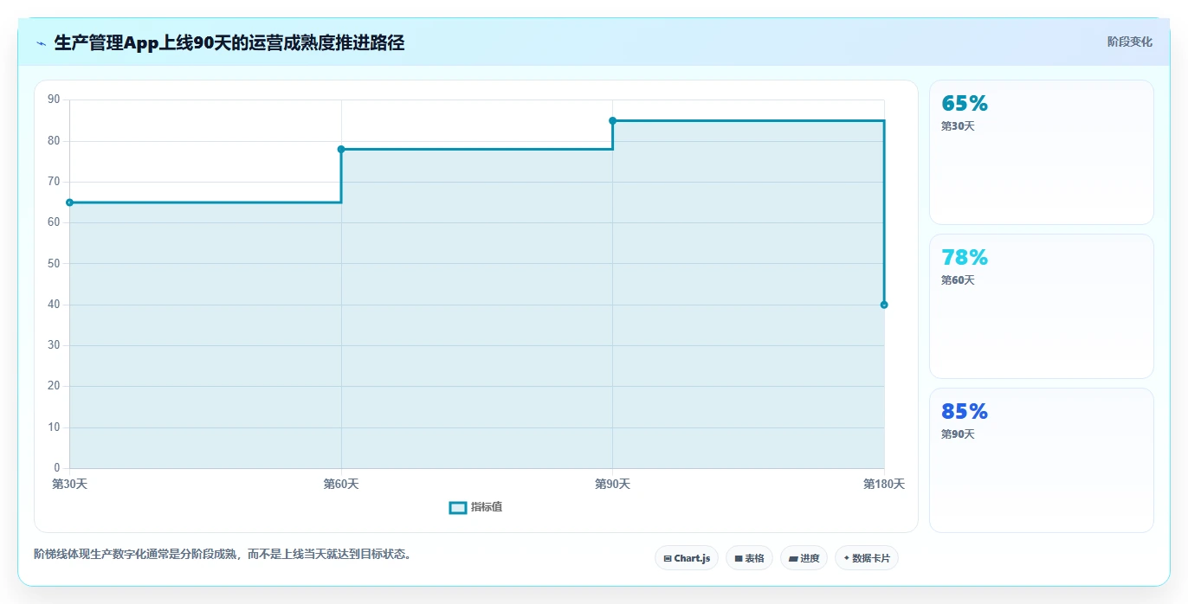
Task: Click the y-axis value 70
Action: click(54, 182)
